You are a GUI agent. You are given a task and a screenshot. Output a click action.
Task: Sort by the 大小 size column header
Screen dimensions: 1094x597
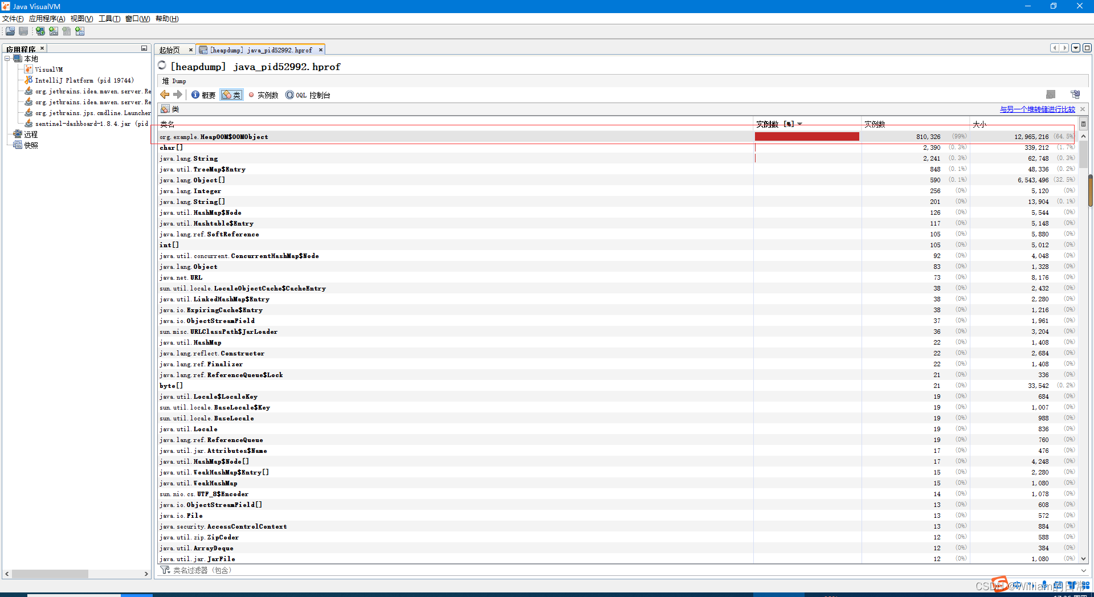(x=1024, y=124)
